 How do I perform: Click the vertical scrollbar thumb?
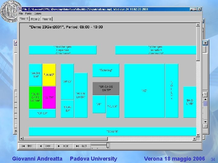pos(198,44)
